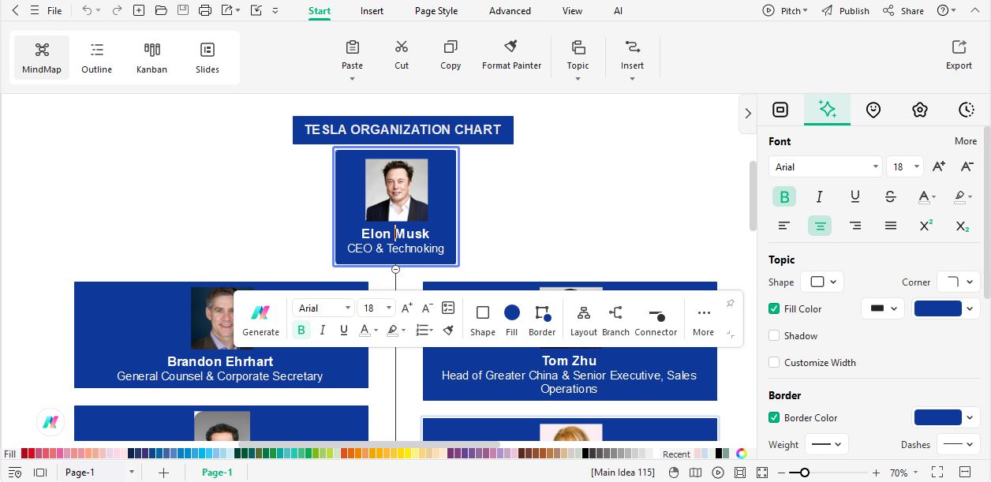Apply subscript in Font panel
Screen dimensions: 991x482
[962, 226]
